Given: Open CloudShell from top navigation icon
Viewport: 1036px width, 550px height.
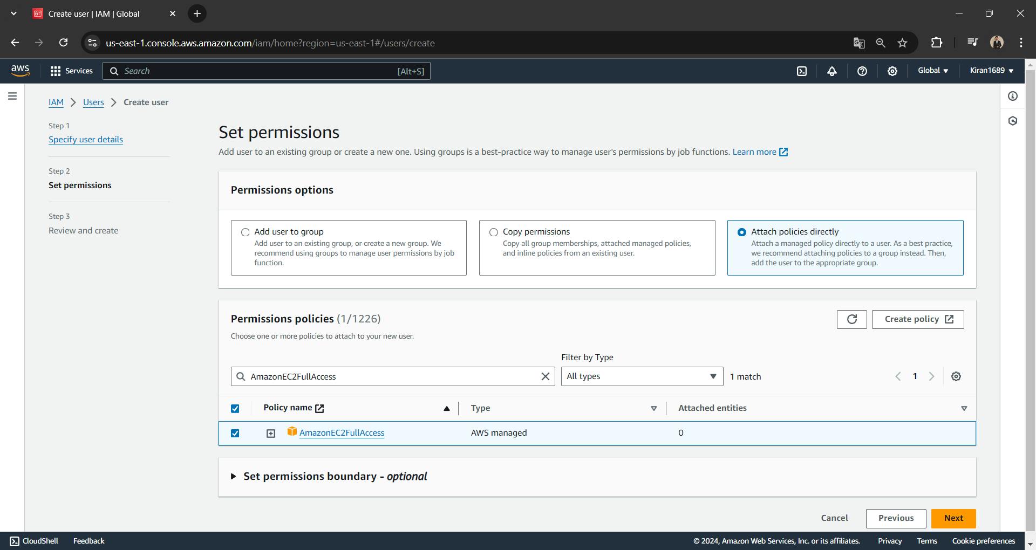Looking at the screenshot, I should 802,71.
